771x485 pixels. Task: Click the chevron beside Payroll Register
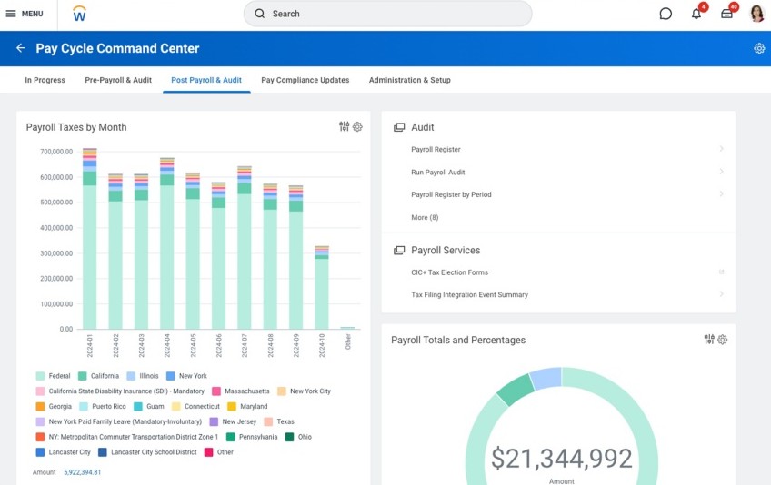click(x=721, y=148)
